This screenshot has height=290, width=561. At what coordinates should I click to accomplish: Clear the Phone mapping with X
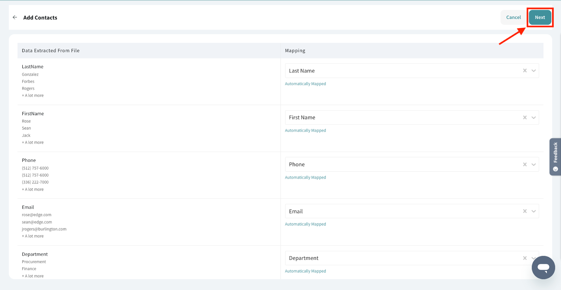coord(525,164)
